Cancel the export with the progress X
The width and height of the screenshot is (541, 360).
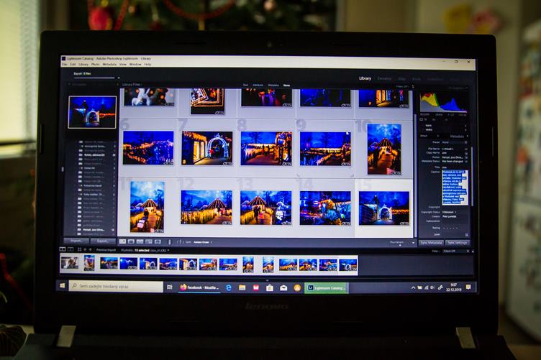[x=119, y=78]
